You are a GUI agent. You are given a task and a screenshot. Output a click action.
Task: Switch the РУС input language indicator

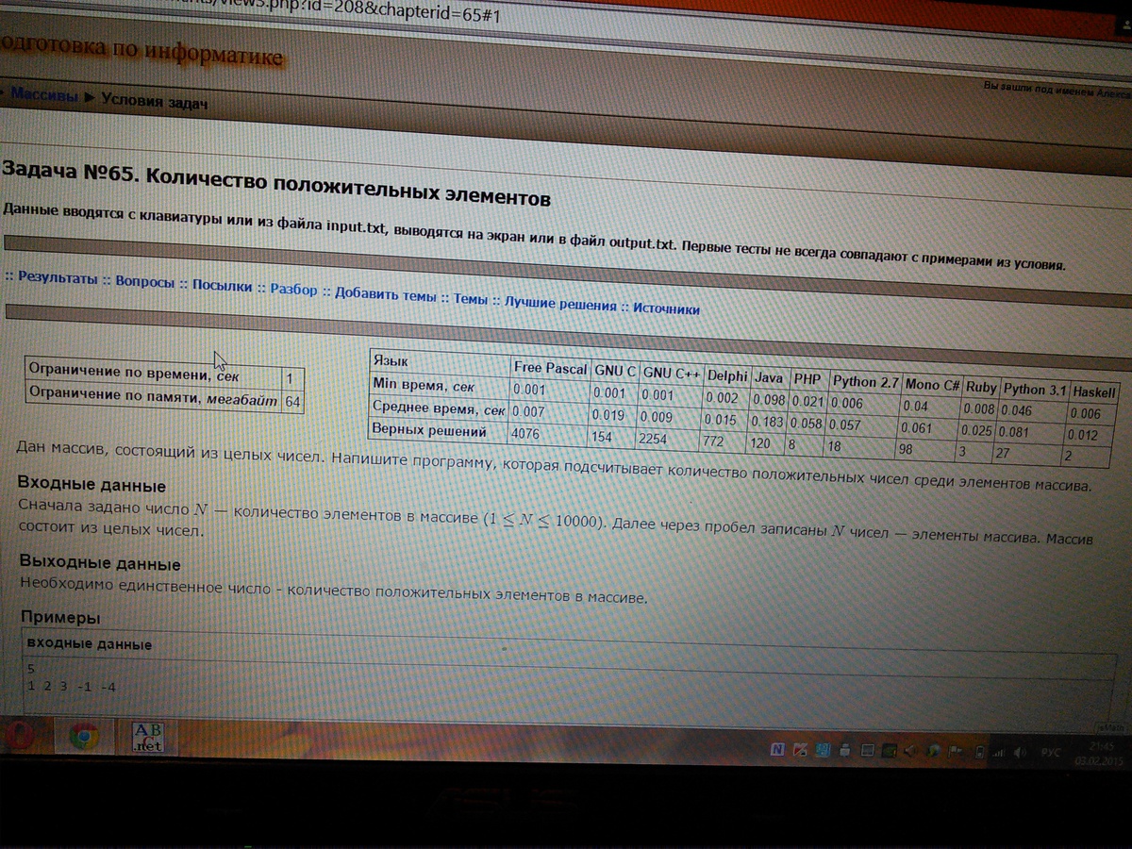[x=1050, y=753]
